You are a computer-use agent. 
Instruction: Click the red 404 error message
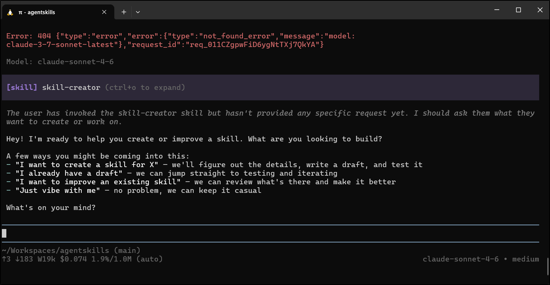point(181,40)
